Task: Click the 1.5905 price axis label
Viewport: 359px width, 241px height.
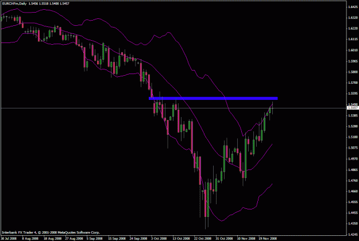Action: point(353,61)
